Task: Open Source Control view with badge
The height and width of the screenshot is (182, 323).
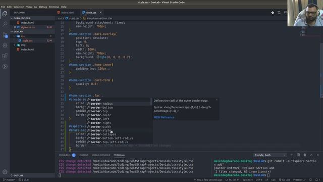Action: click(5, 35)
